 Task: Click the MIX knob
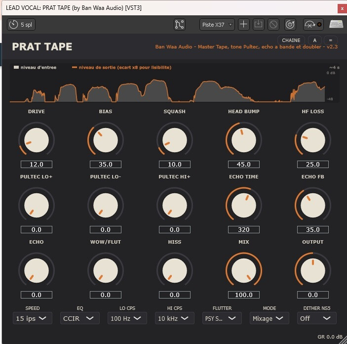point(244,270)
